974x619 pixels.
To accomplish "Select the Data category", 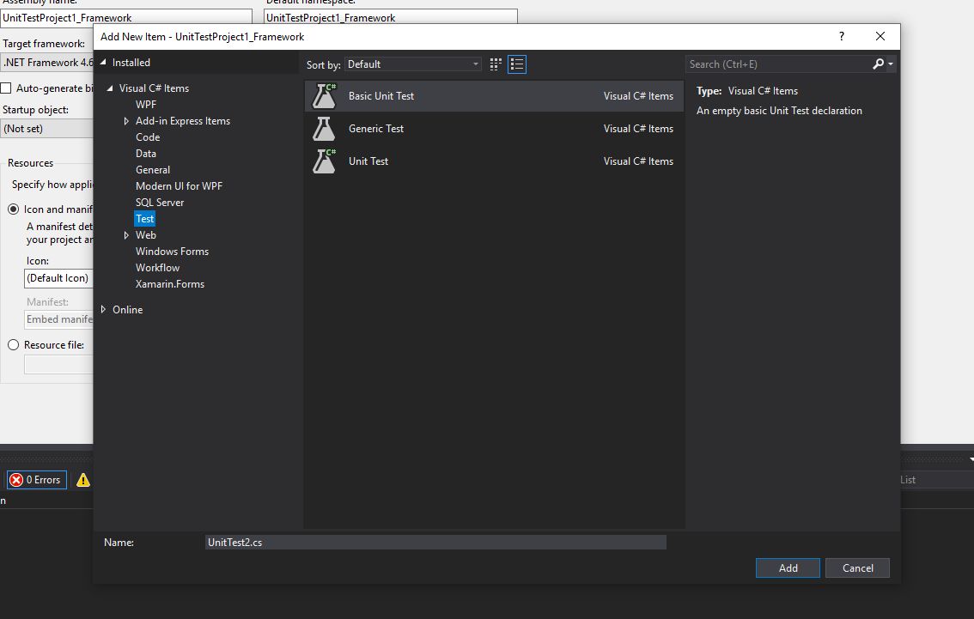I will tap(146, 154).
